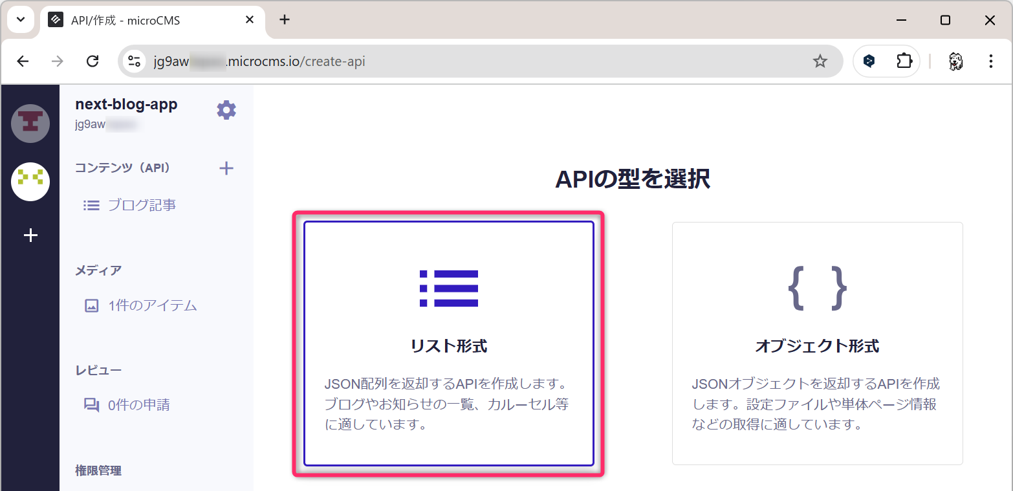Choose リスト形式 API type card
This screenshot has width=1013, height=491.
(448, 344)
